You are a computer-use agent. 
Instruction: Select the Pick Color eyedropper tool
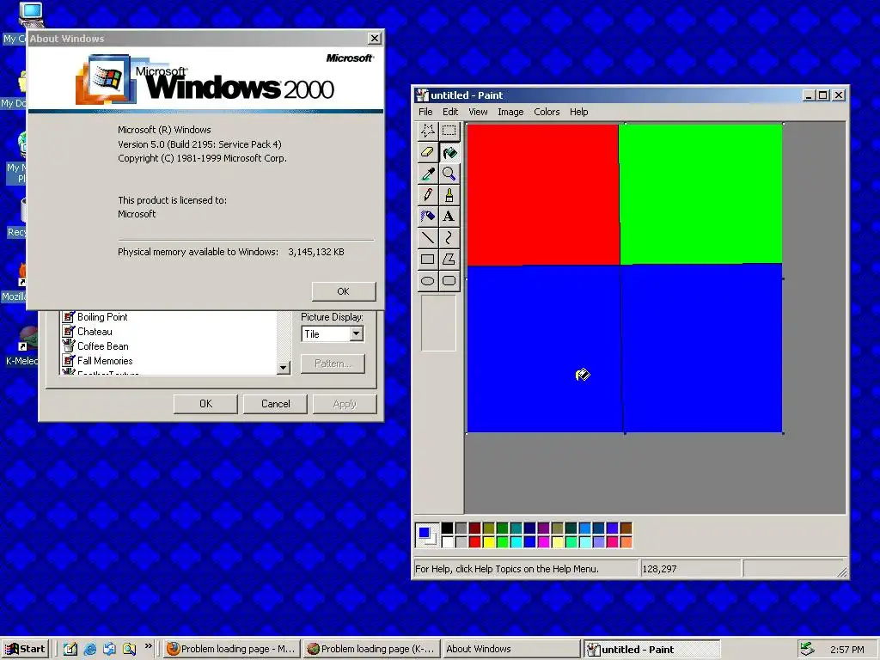click(428, 174)
